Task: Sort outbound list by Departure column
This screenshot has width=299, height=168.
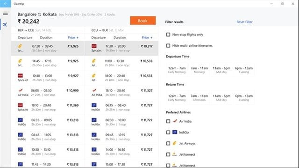Action: pos(25,37)
